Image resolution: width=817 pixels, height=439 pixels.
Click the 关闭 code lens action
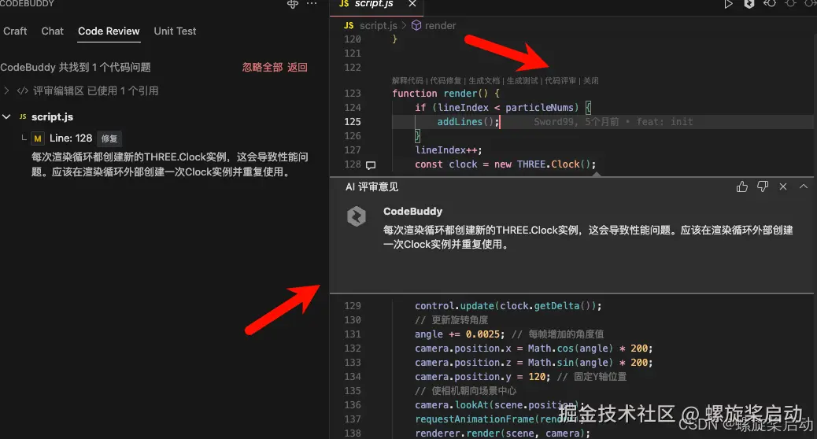(x=591, y=81)
